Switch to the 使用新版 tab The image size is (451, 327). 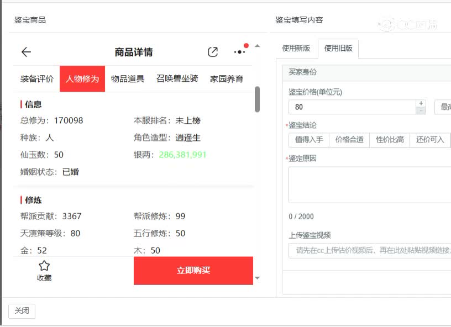[x=296, y=48]
